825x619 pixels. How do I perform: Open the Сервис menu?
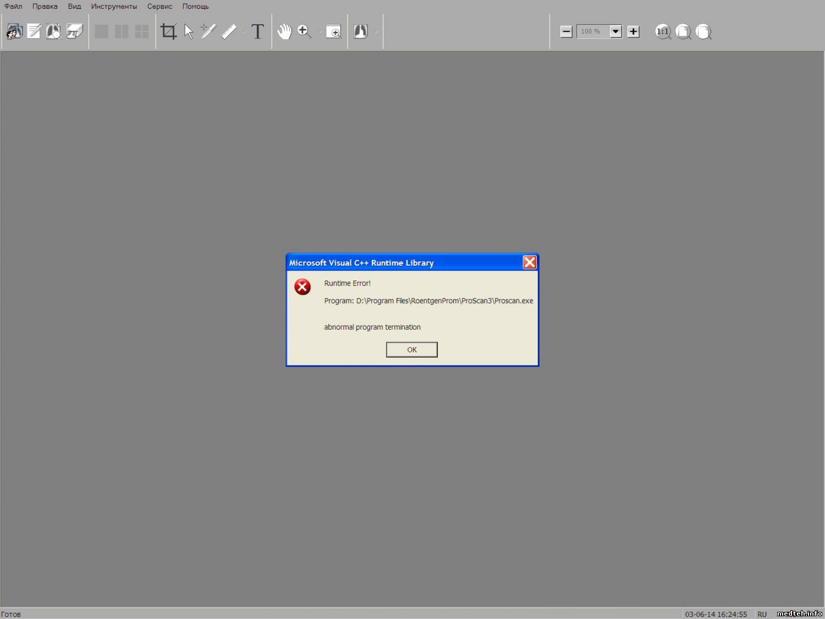(159, 7)
